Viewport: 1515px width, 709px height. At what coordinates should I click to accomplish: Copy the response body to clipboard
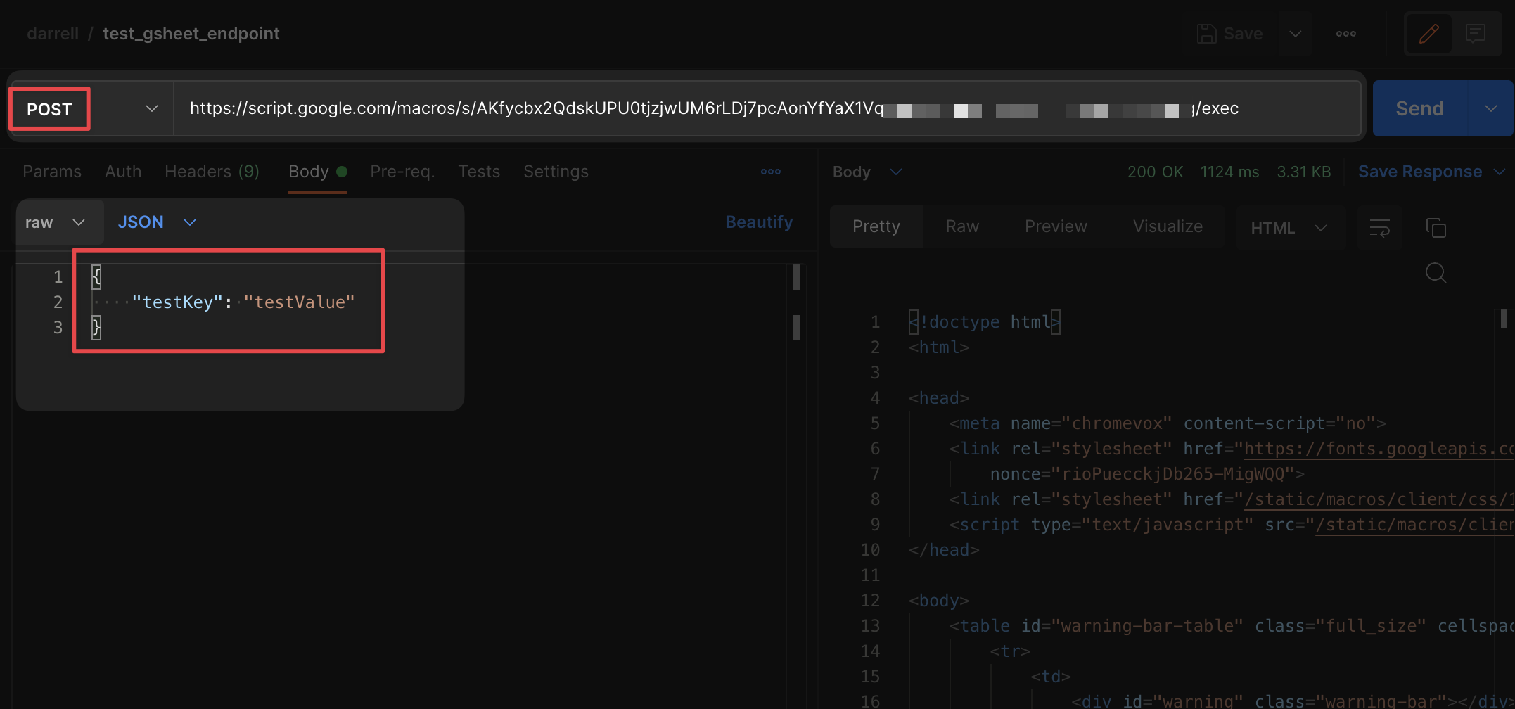click(x=1436, y=227)
